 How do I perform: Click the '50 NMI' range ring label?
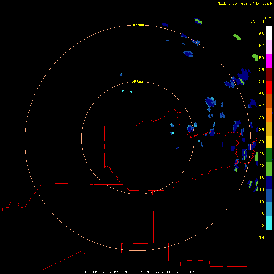click(138, 81)
